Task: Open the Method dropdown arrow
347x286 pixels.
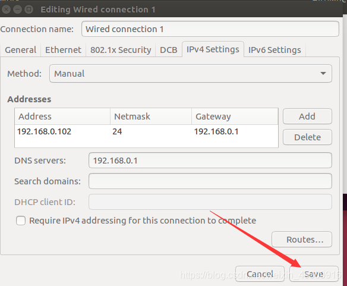Action: pos(323,73)
